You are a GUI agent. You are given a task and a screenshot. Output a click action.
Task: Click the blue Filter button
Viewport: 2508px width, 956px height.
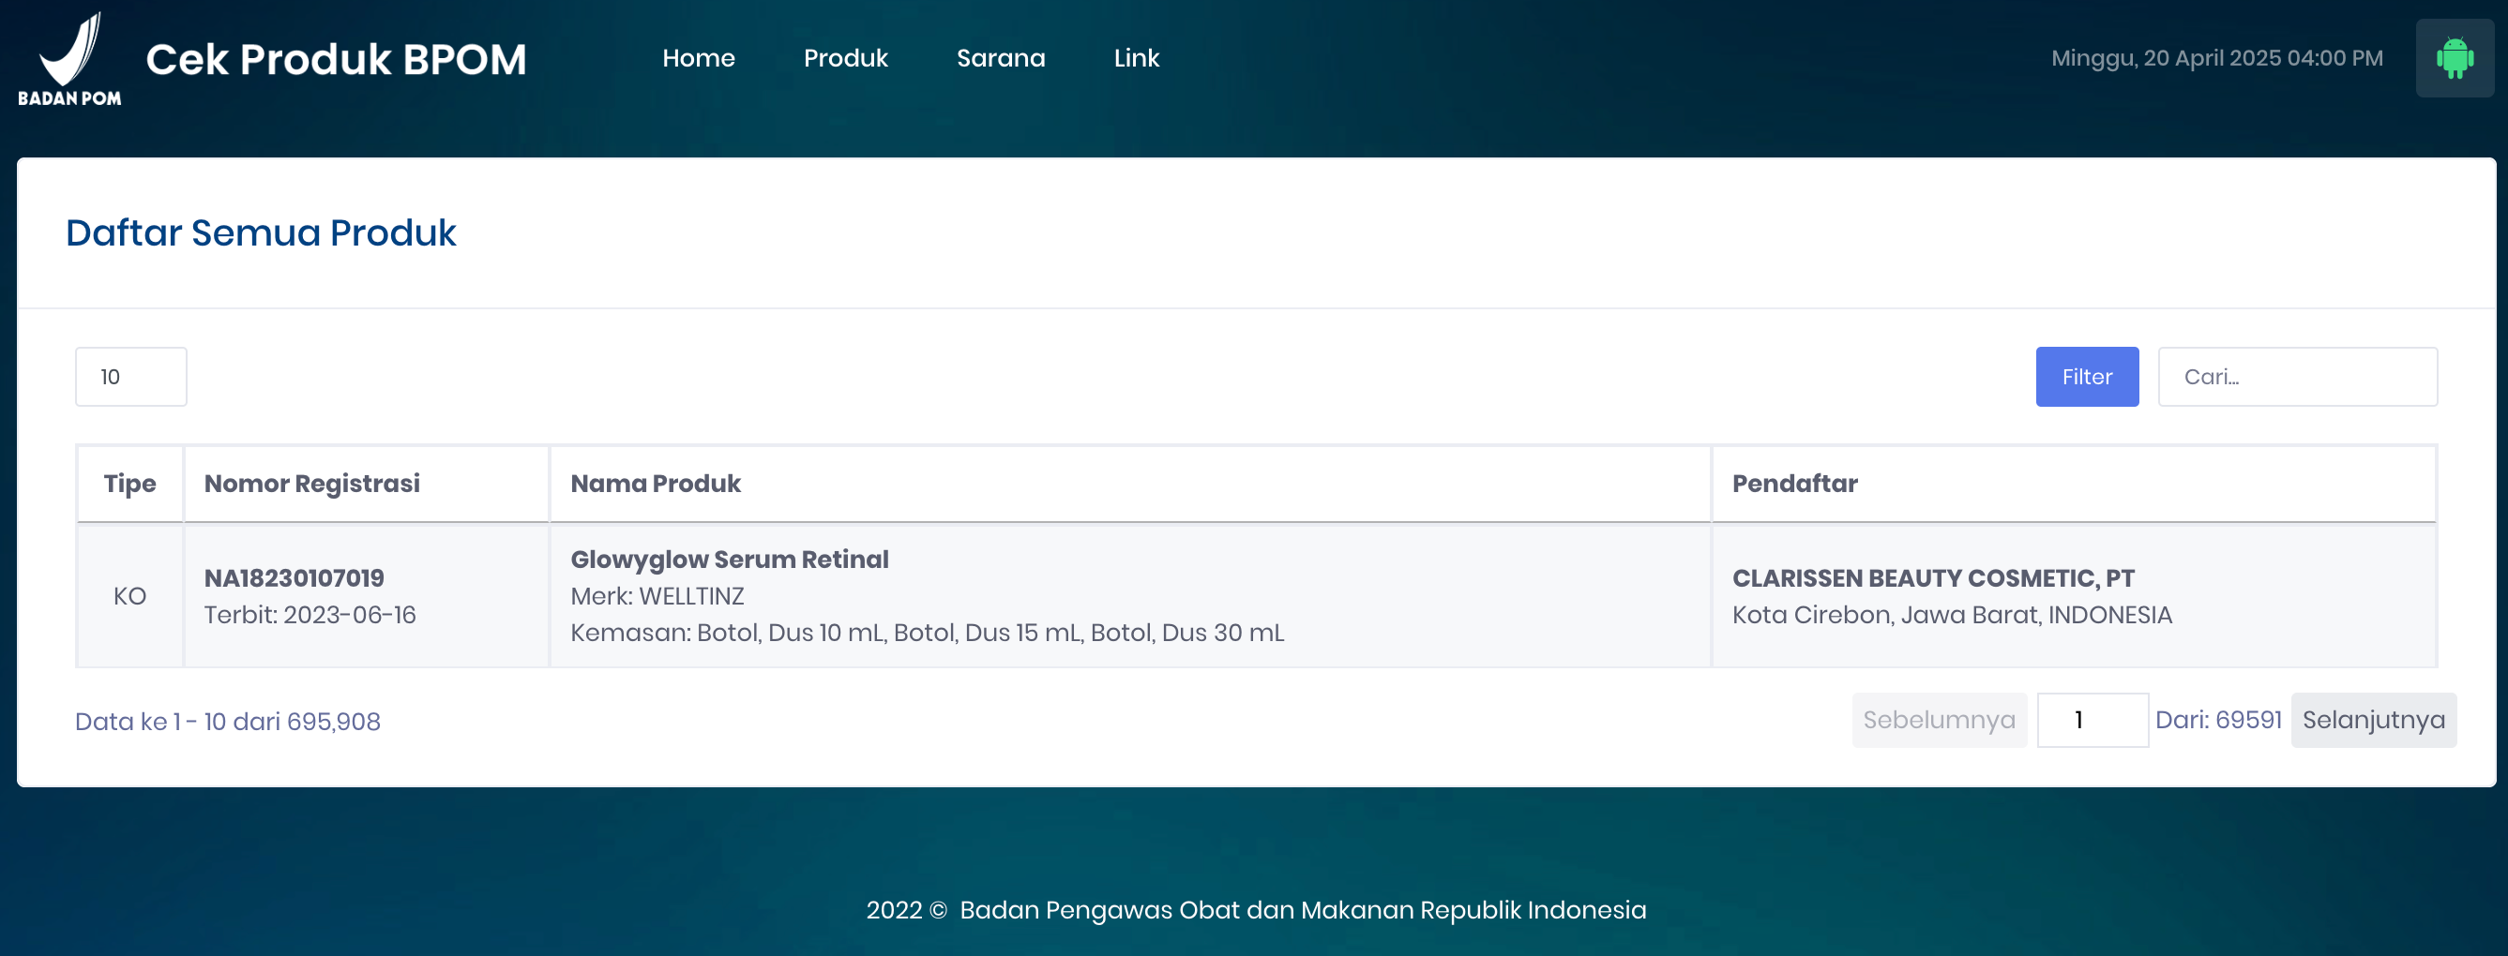click(2087, 377)
